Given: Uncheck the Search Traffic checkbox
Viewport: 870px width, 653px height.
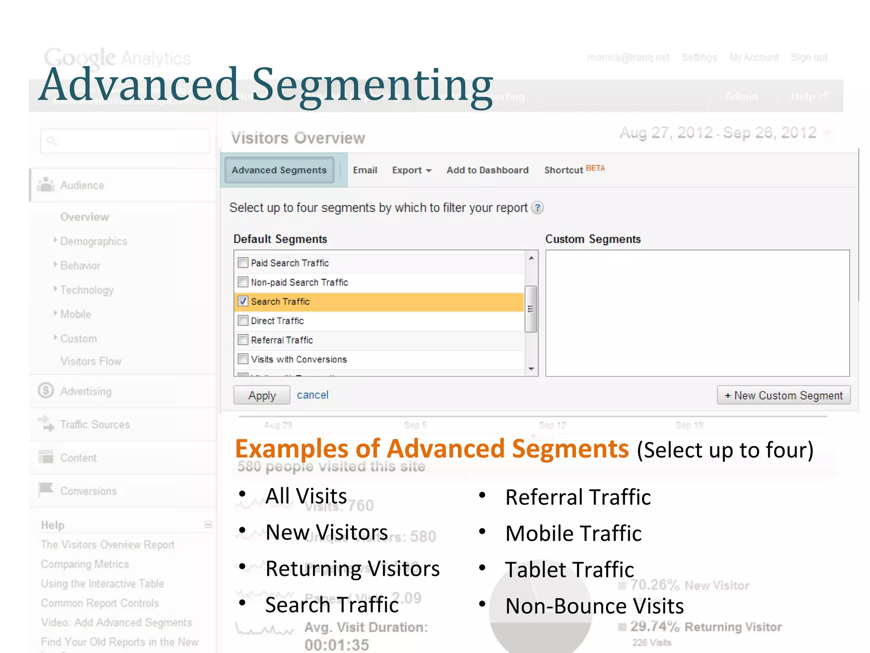Looking at the screenshot, I should pyautogui.click(x=243, y=301).
